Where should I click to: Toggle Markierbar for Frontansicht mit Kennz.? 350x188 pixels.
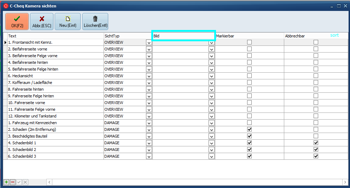point(250,42)
